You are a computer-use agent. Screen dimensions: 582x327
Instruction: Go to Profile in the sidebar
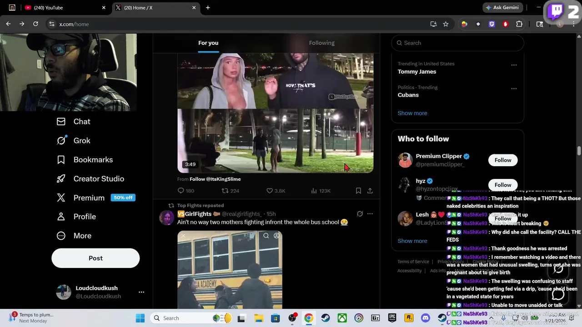tap(76, 217)
